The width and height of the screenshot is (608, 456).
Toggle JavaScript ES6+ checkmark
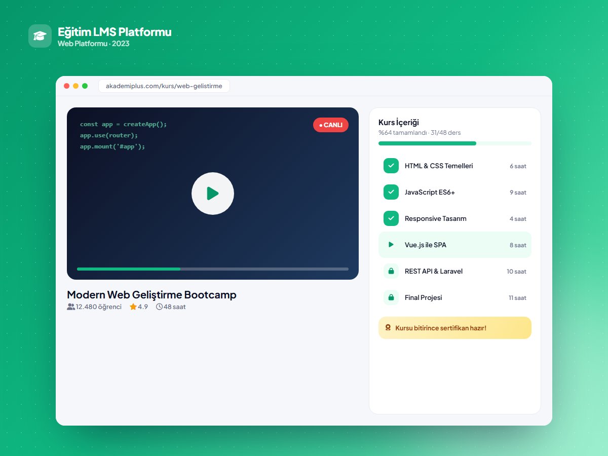tap(391, 192)
